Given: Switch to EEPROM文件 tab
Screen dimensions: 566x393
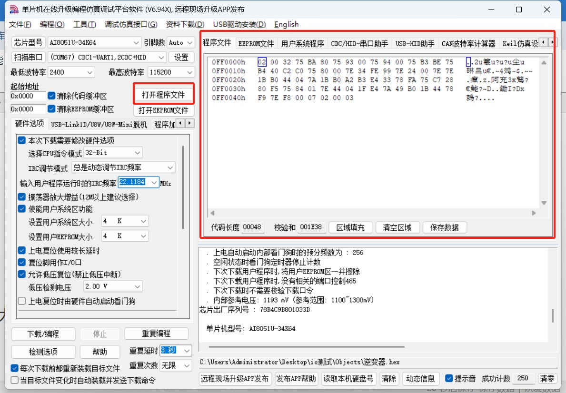Looking at the screenshot, I should pyautogui.click(x=256, y=43).
